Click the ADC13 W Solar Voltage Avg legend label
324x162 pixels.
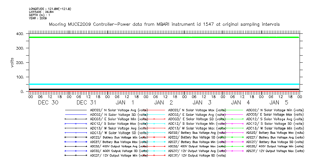click(119, 128)
